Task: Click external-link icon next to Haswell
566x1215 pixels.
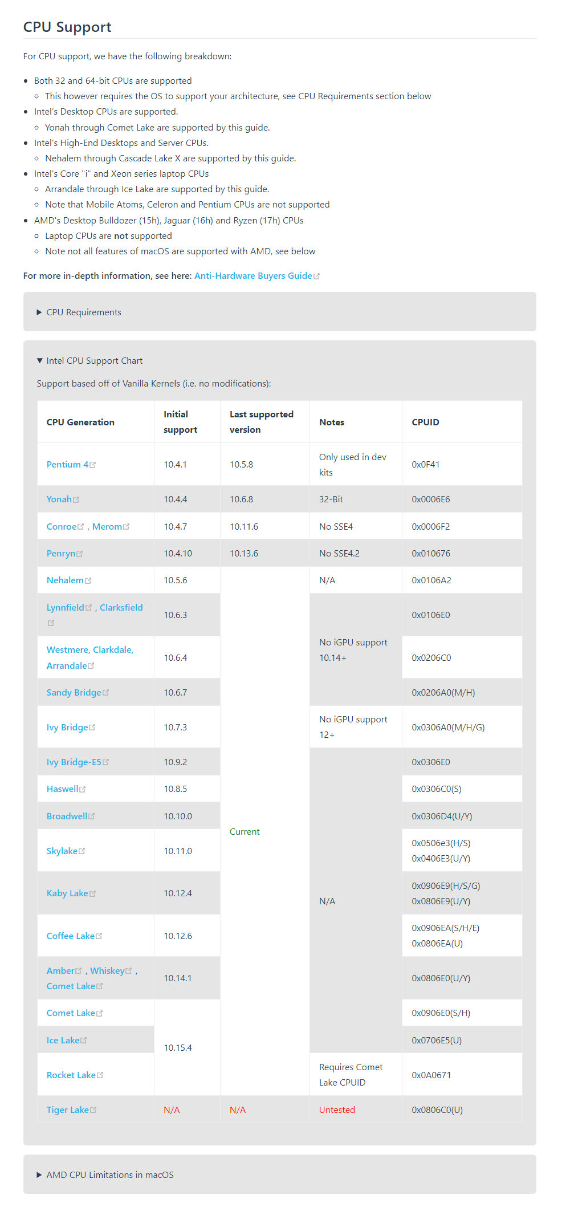Action: (x=83, y=790)
